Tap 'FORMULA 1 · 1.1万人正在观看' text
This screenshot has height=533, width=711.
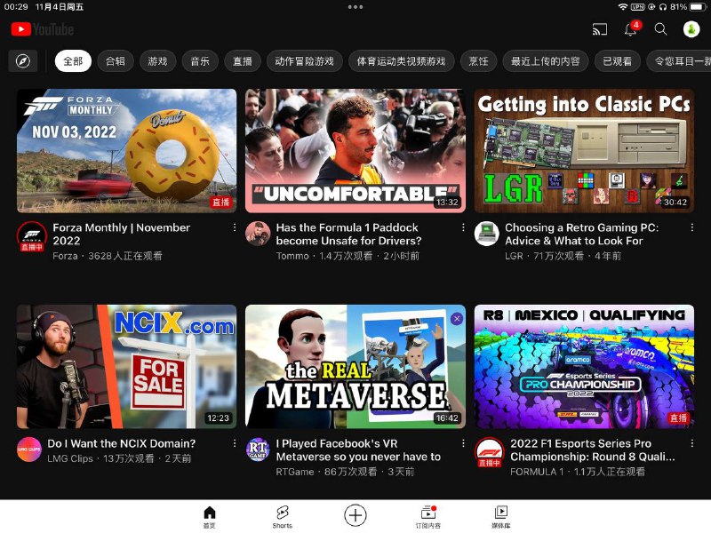tap(577, 472)
